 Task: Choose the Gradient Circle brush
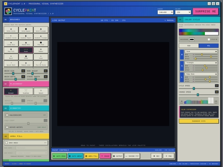tap(11, 37)
